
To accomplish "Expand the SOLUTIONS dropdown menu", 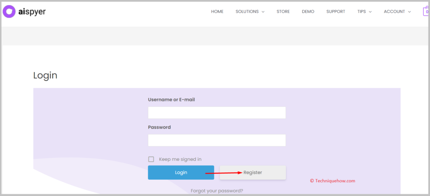I will click(x=250, y=11).
